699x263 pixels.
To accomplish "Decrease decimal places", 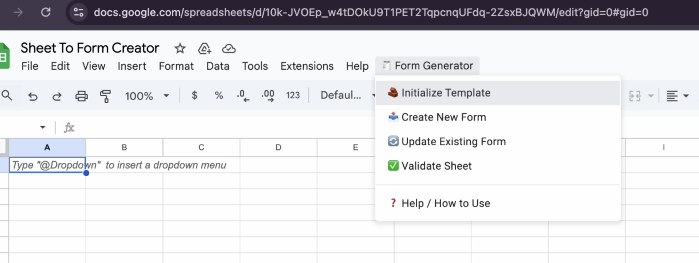I will click(x=243, y=95).
